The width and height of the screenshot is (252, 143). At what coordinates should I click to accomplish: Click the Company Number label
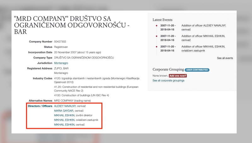(41, 42)
